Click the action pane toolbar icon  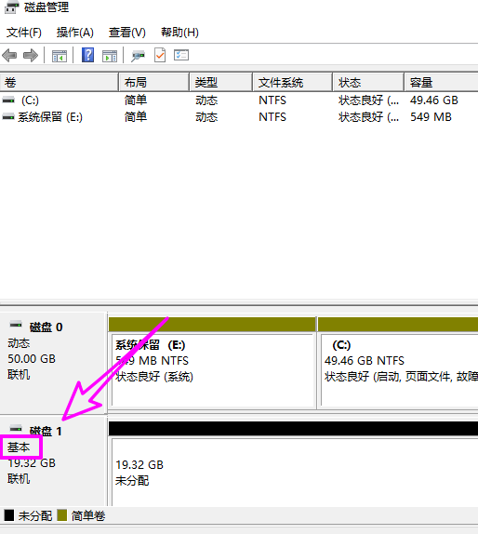click(x=110, y=56)
